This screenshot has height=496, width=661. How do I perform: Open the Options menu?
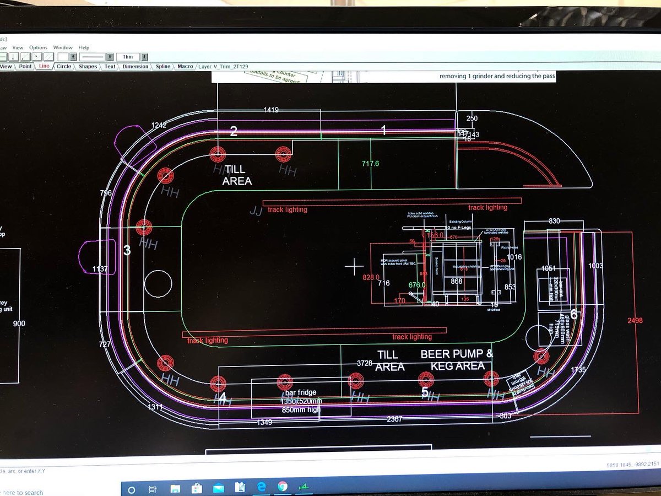click(37, 47)
